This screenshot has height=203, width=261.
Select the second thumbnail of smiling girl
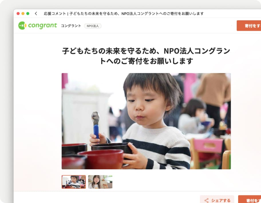[100, 182]
